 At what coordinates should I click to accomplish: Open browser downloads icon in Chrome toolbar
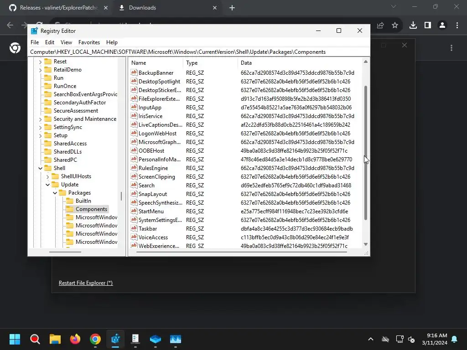413,26
